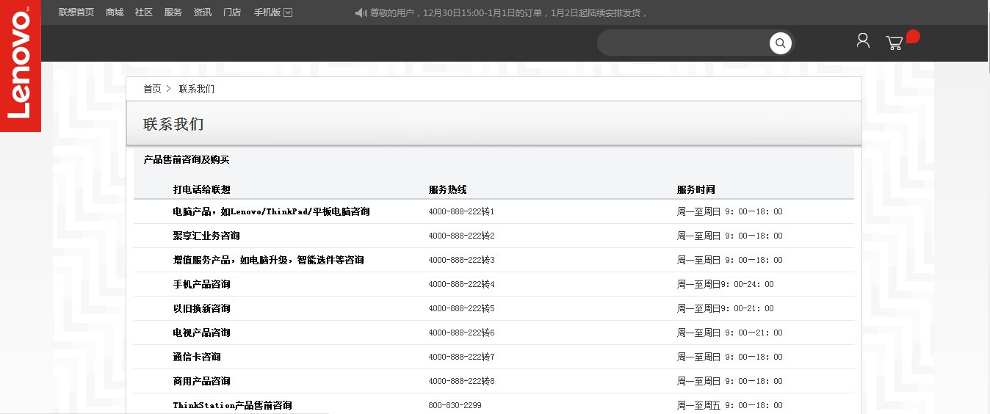Screen dimensions: 990x414
Task: Expand the 手机版 dropdown arrow
Action: point(288,12)
